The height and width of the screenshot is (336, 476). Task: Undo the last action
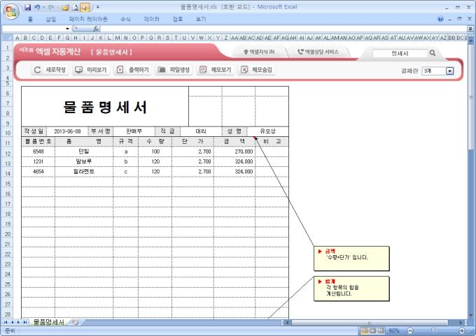(x=37, y=7)
